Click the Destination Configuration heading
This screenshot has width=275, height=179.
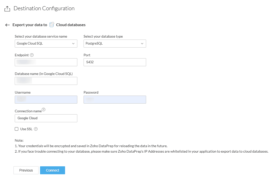pyautogui.click(x=44, y=8)
